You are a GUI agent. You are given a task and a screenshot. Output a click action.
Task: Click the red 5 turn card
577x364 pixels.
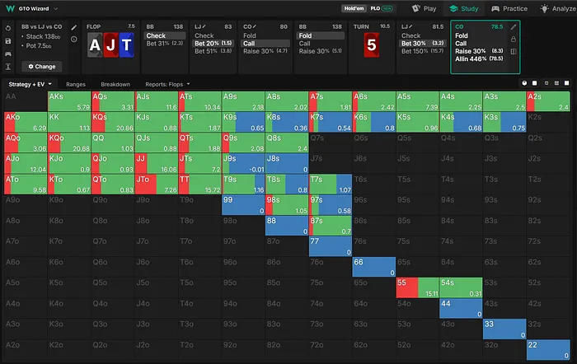click(x=371, y=44)
